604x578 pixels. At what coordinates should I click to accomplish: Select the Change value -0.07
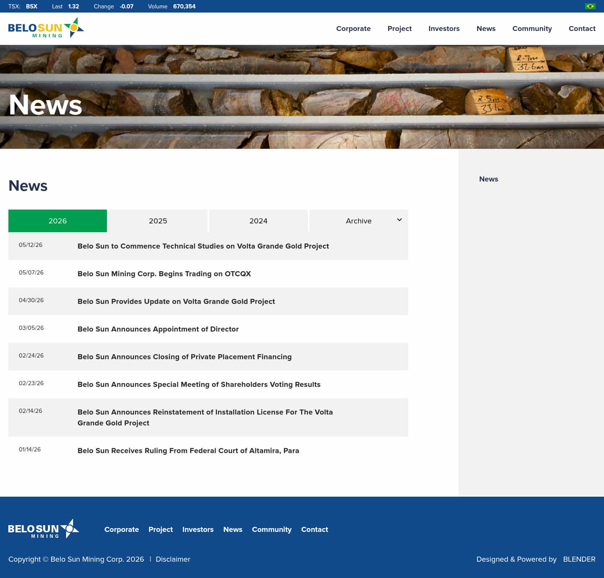[x=126, y=6]
